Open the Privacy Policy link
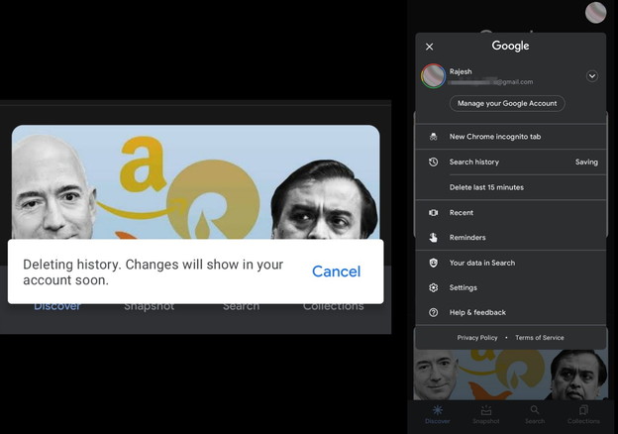Viewport: 618px width, 434px height. pos(477,338)
